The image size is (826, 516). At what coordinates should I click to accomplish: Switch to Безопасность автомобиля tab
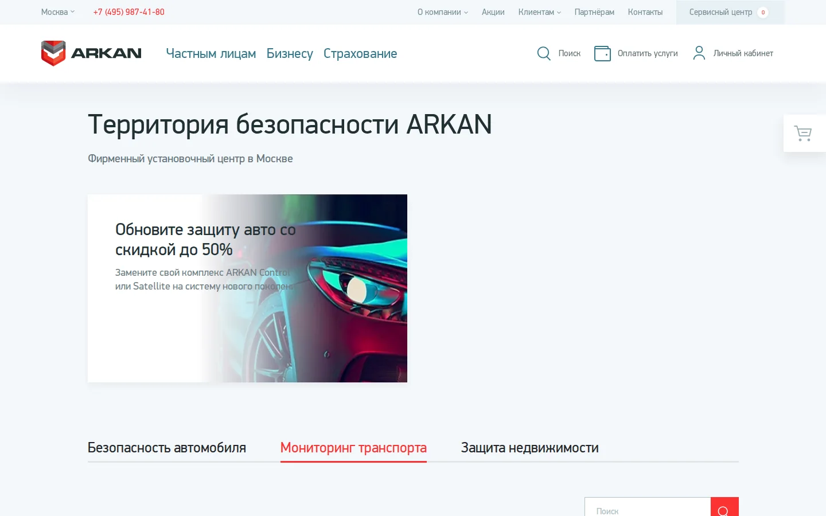[167, 448]
